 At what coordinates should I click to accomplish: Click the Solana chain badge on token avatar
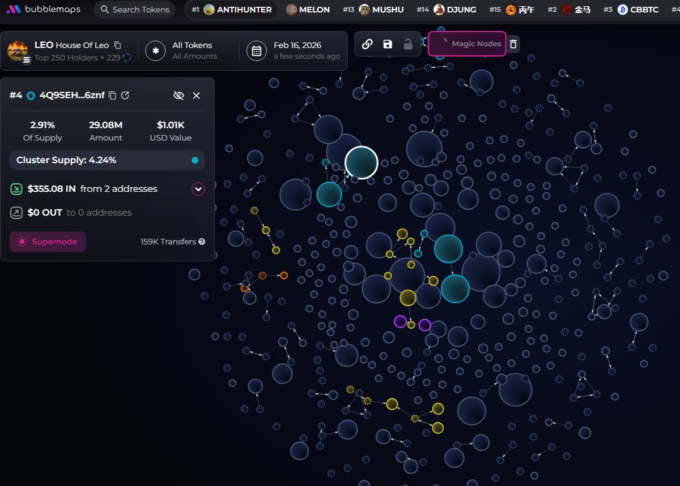pos(26,60)
